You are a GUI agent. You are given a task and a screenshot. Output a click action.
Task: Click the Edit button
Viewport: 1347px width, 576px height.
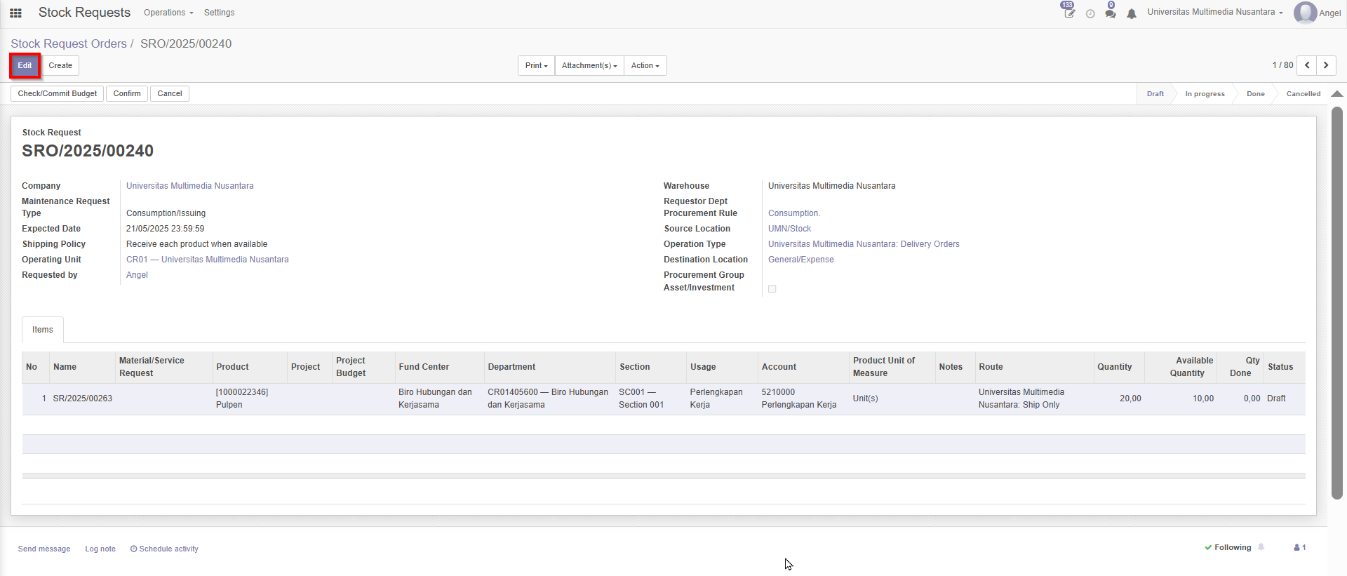coord(25,65)
